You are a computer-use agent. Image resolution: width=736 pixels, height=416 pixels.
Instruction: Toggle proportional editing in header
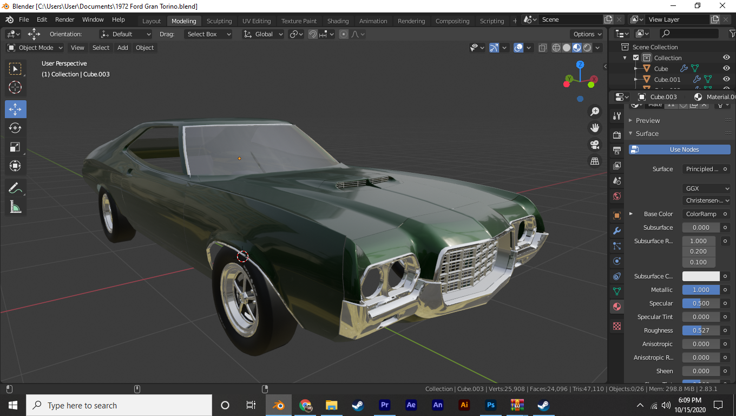[344, 34]
